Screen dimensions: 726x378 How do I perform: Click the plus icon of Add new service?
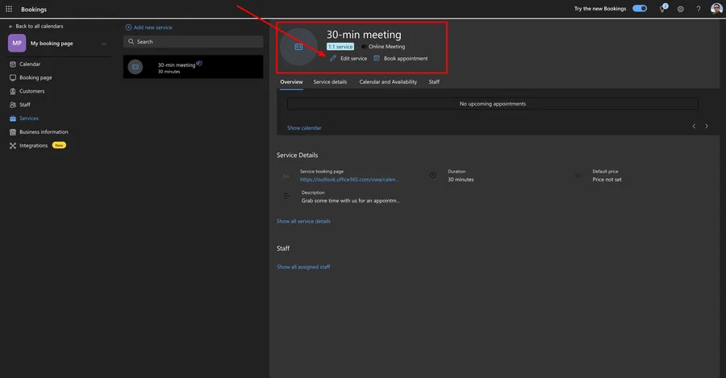(x=128, y=27)
